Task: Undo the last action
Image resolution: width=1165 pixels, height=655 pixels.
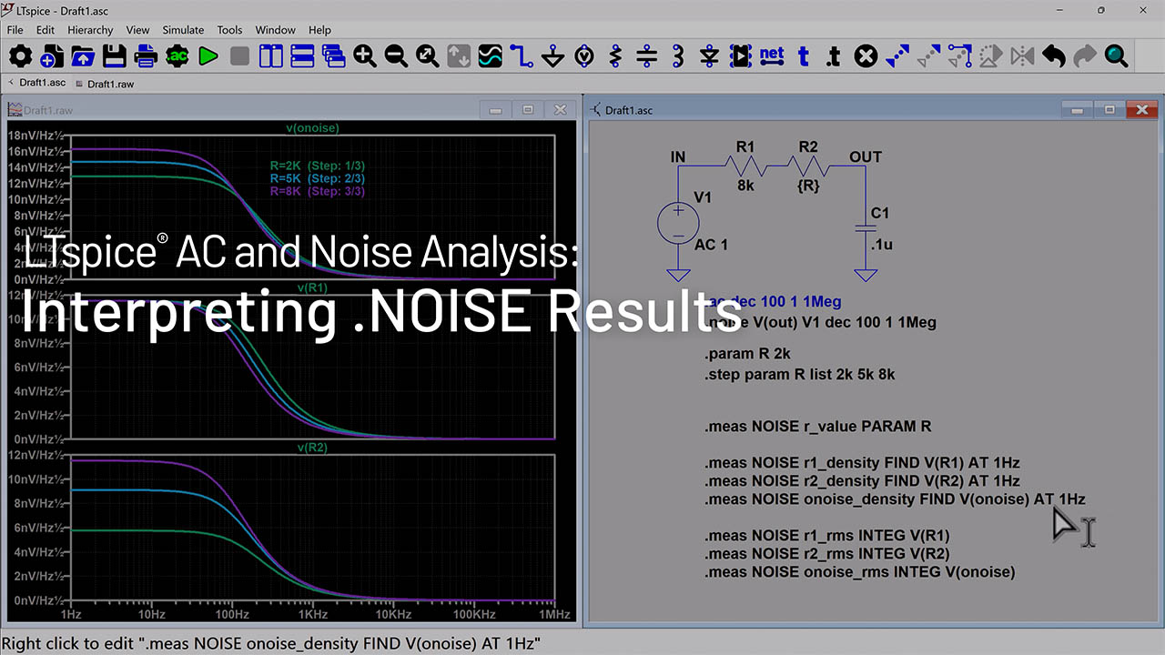Action: [x=1054, y=56]
